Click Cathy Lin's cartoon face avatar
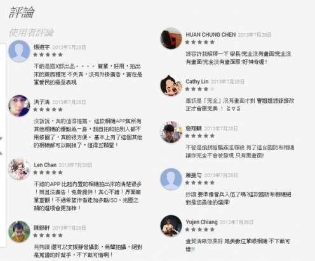The width and height of the screenshot is (315, 261). [171, 85]
